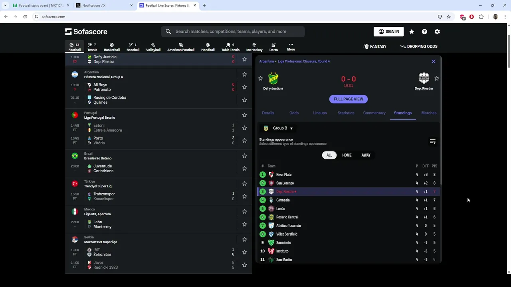Open the favorites star in header
The height and width of the screenshot is (287, 511).
pyautogui.click(x=412, y=31)
